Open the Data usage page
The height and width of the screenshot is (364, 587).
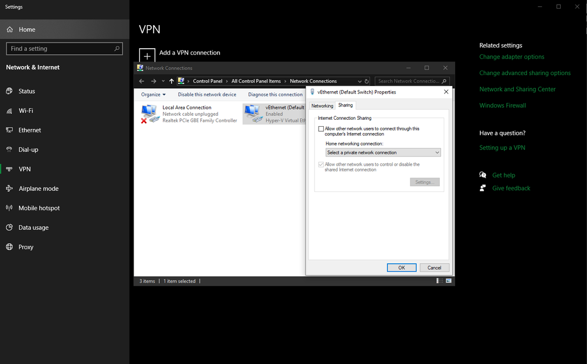point(34,227)
